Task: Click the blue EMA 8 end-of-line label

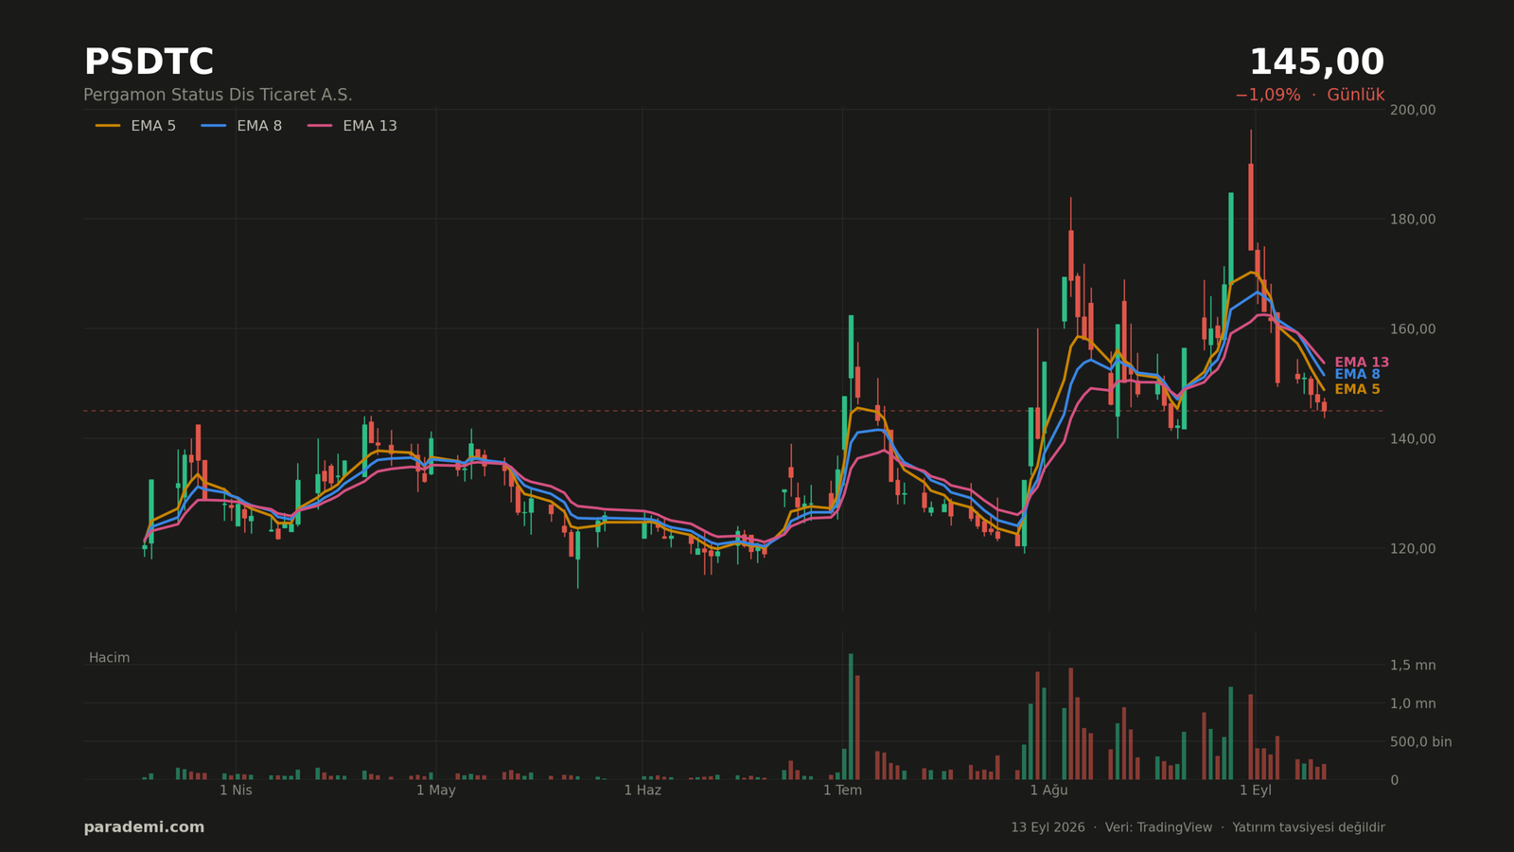Action: [1357, 375]
